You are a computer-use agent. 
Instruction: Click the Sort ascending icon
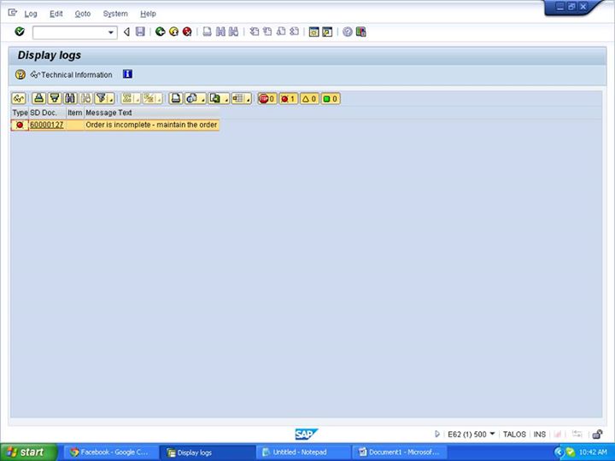tap(38, 98)
